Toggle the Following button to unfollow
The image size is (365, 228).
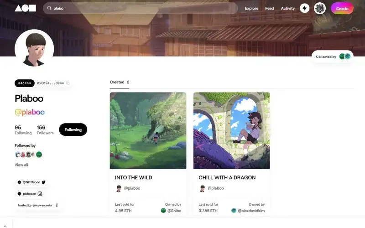pyautogui.click(x=73, y=130)
